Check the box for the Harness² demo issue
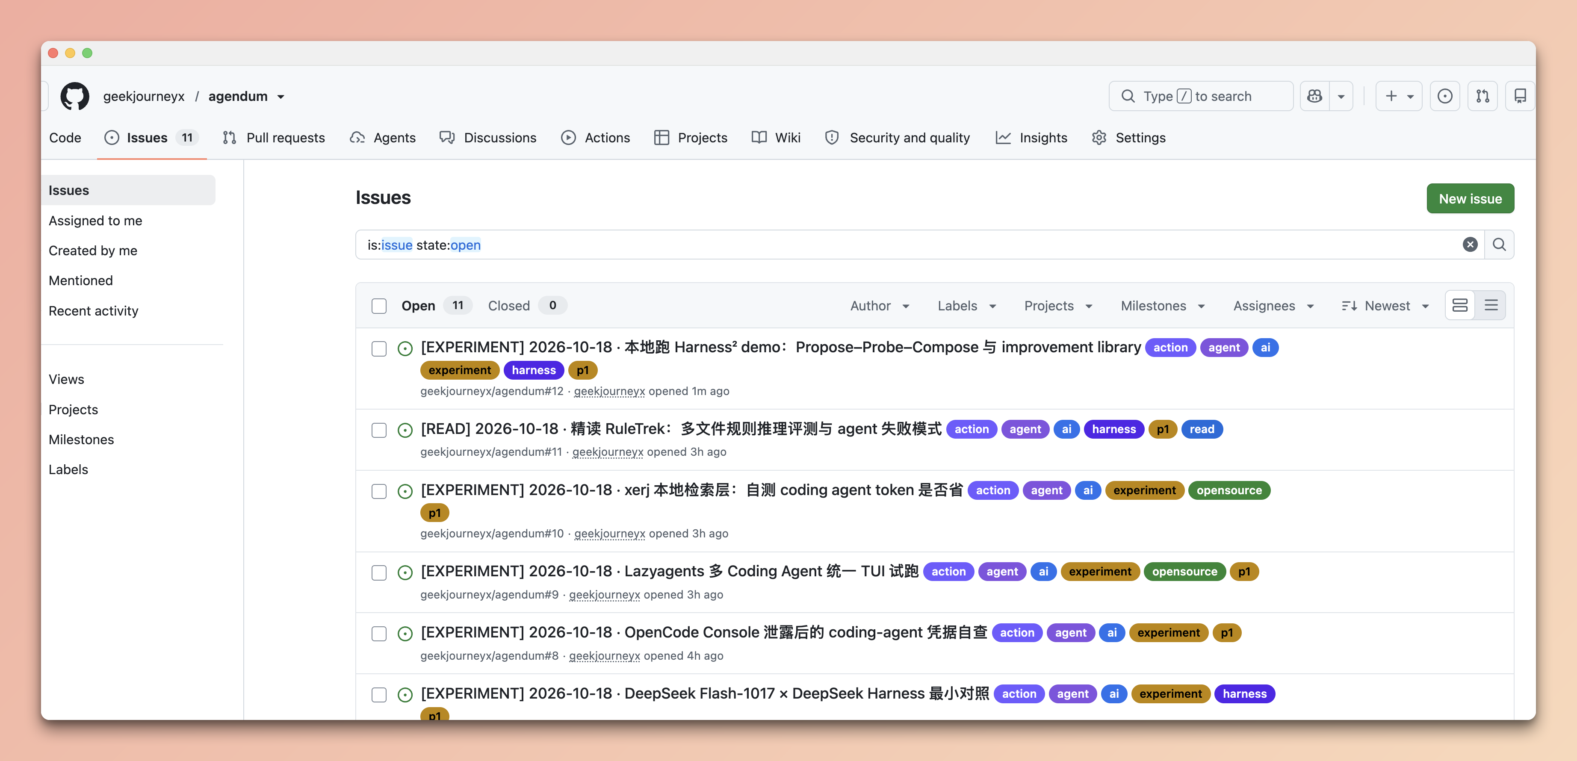Screen dimensions: 1577x761 tap(379, 349)
